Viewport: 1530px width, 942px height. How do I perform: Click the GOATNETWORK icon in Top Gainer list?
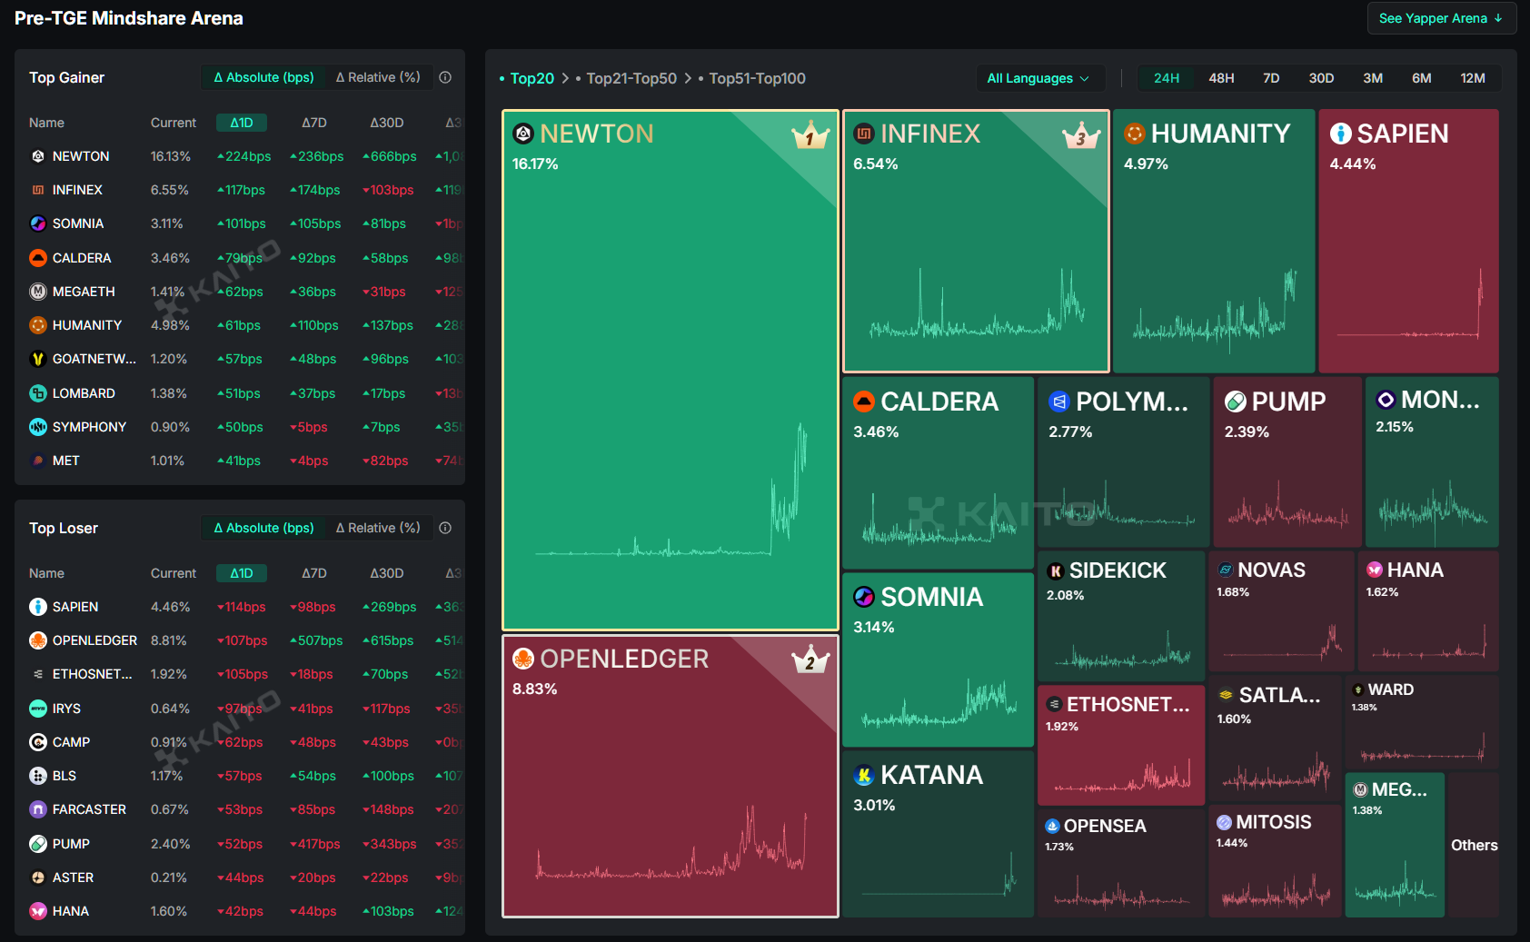point(38,359)
